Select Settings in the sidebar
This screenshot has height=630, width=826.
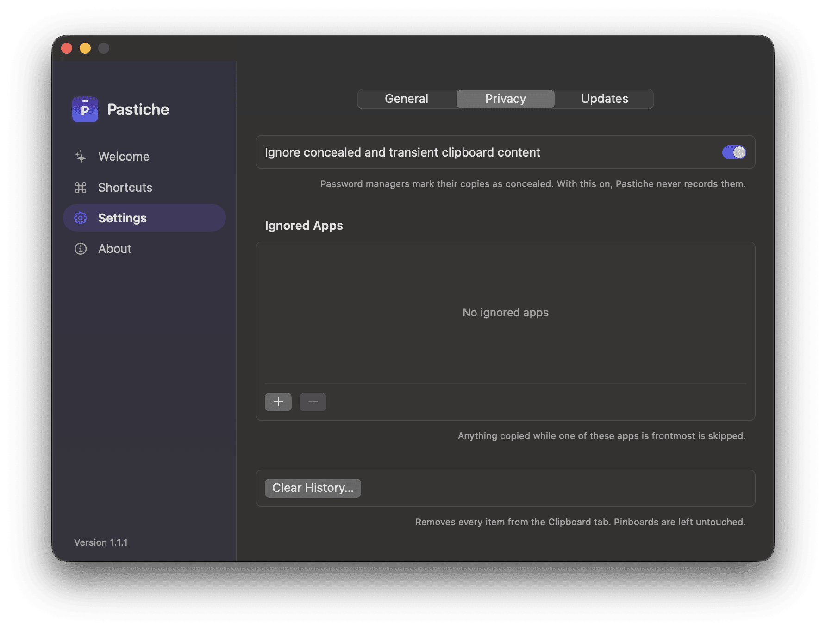pyautogui.click(x=144, y=218)
